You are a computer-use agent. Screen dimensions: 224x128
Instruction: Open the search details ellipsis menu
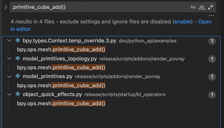(x=211, y=15)
